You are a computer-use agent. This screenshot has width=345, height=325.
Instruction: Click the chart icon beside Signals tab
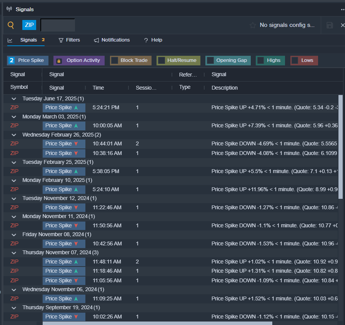pos(10,40)
